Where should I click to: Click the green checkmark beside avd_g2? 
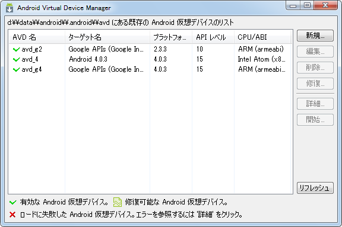(17, 50)
